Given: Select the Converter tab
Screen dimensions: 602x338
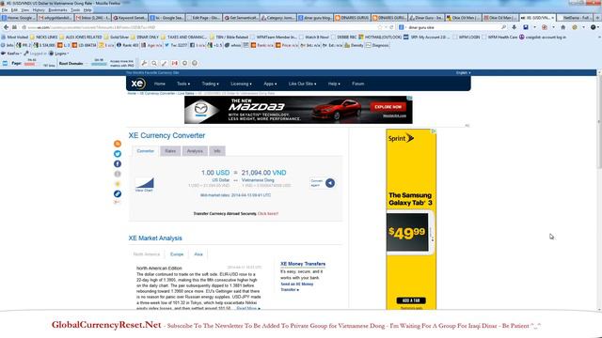Looking at the screenshot, I should tap(146, 151).
